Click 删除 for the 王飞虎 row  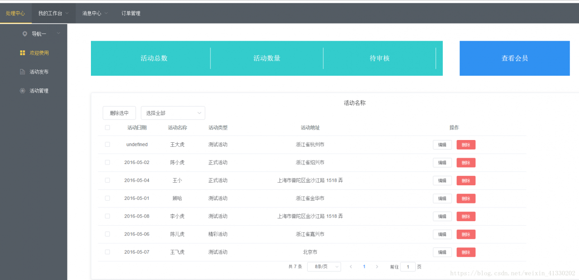(x=466, y=252)
